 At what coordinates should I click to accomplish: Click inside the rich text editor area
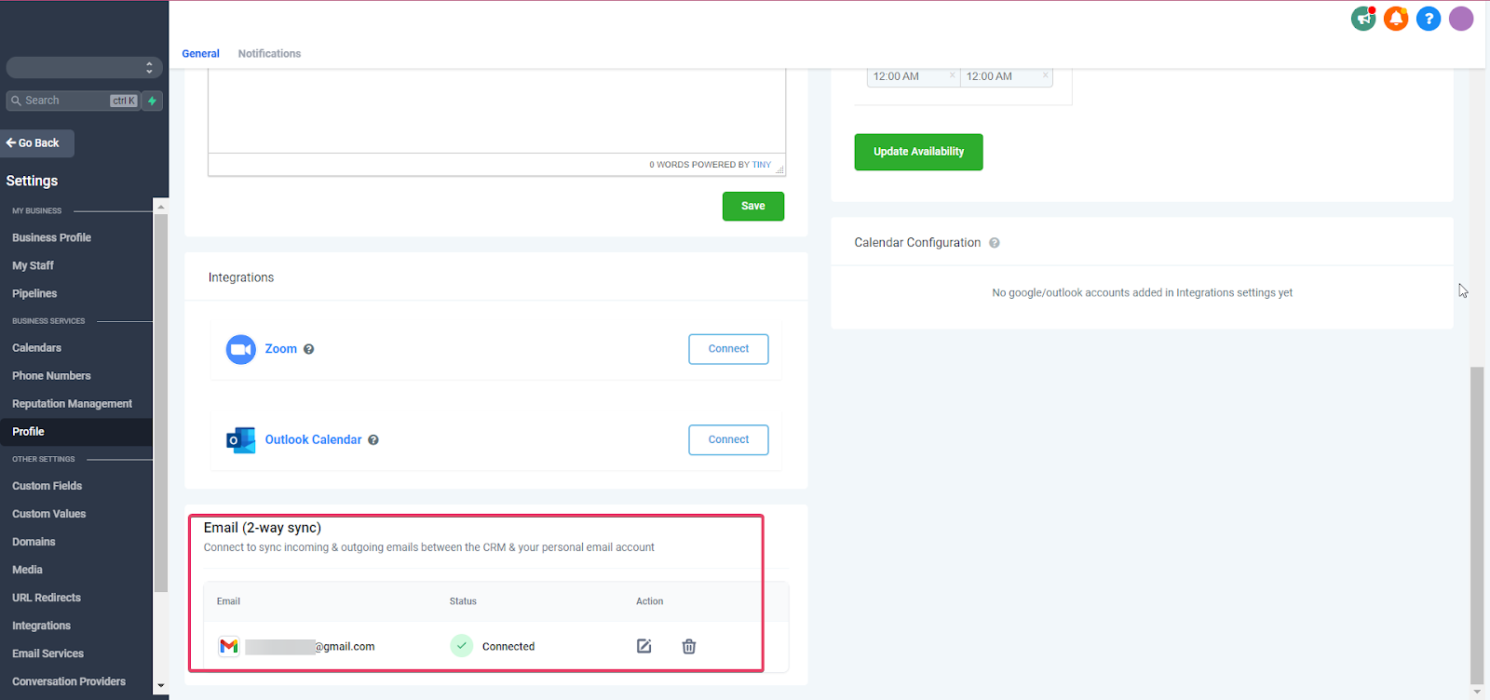coord(496,111)
